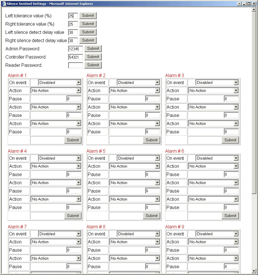Image resolution: width=258 pixels, height=275 pixels.
Task: Submit the Right silence detect delay value
Action: 88,40
